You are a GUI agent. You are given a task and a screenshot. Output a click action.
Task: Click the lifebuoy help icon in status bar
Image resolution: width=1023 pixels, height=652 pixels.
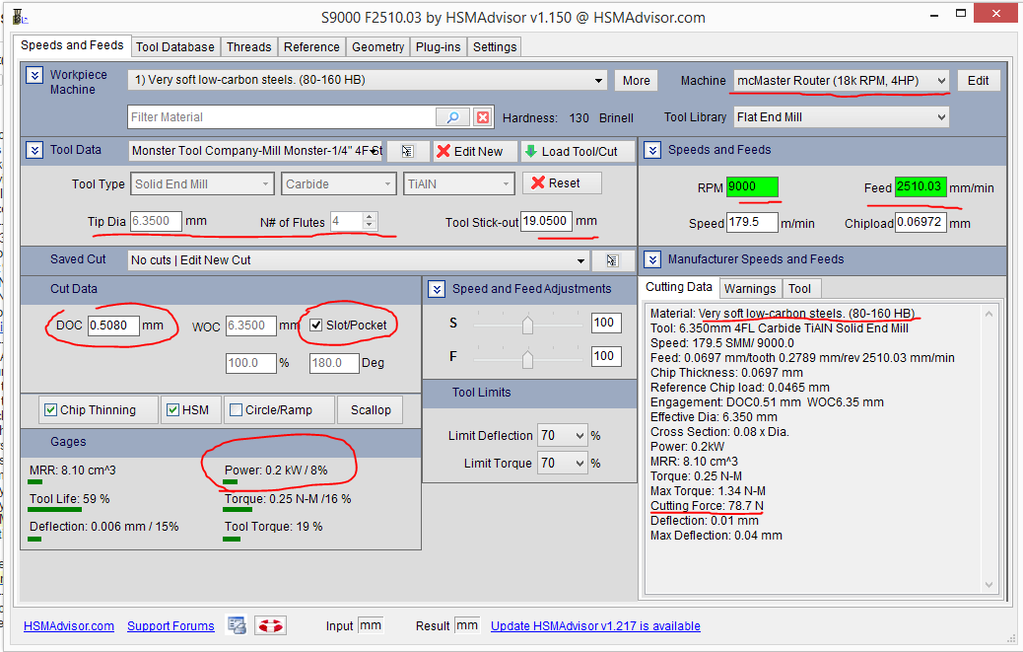tap(269, 625)
